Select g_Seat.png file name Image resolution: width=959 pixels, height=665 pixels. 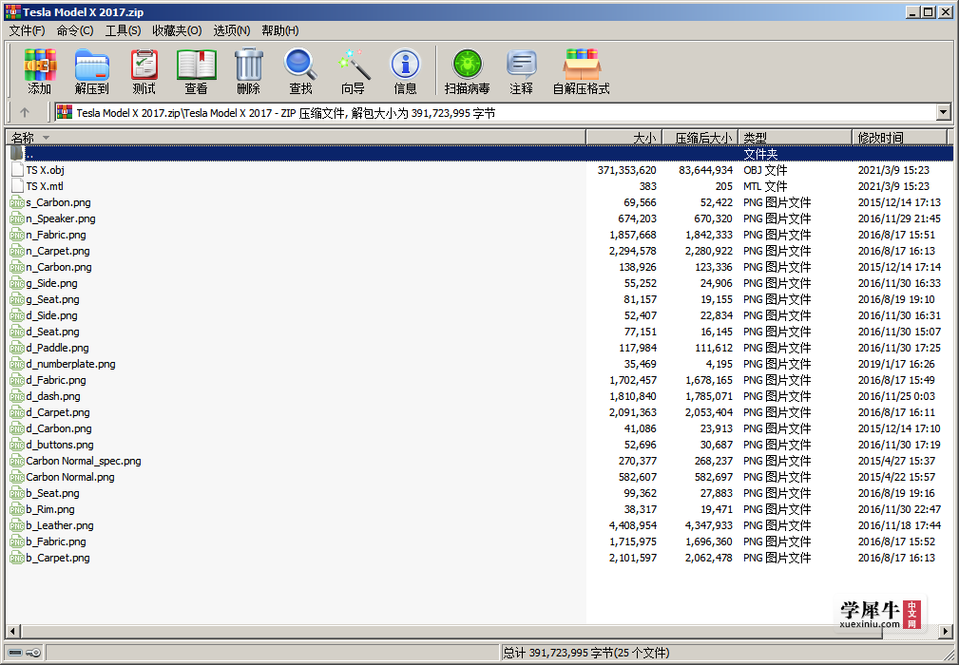point(52,299)
